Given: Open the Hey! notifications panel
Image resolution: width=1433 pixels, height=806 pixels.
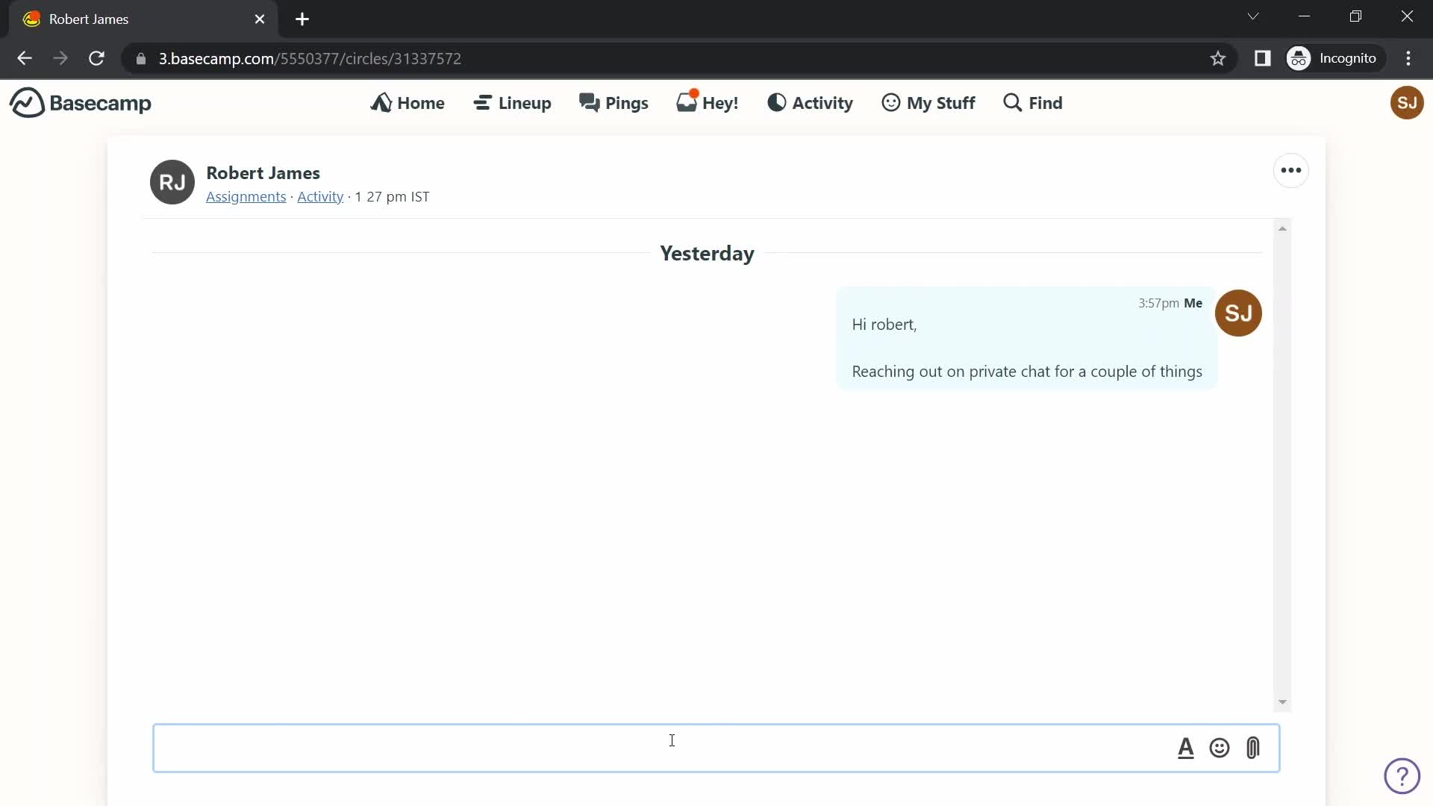Looking at the screenshot, I should [708, 102].
